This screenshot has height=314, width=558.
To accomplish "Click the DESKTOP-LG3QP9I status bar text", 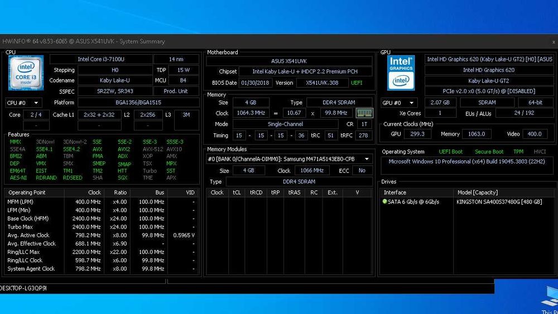I will [x=23, y=288].
